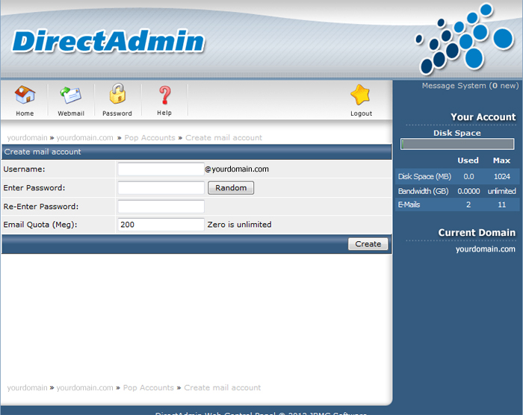
Task: Click top breadcrumb Create mail account link
Action: click(x=224, y=137)
